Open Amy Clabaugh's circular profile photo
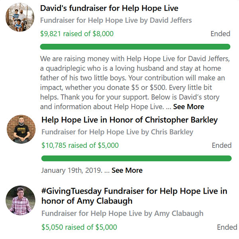 (20, 200)
